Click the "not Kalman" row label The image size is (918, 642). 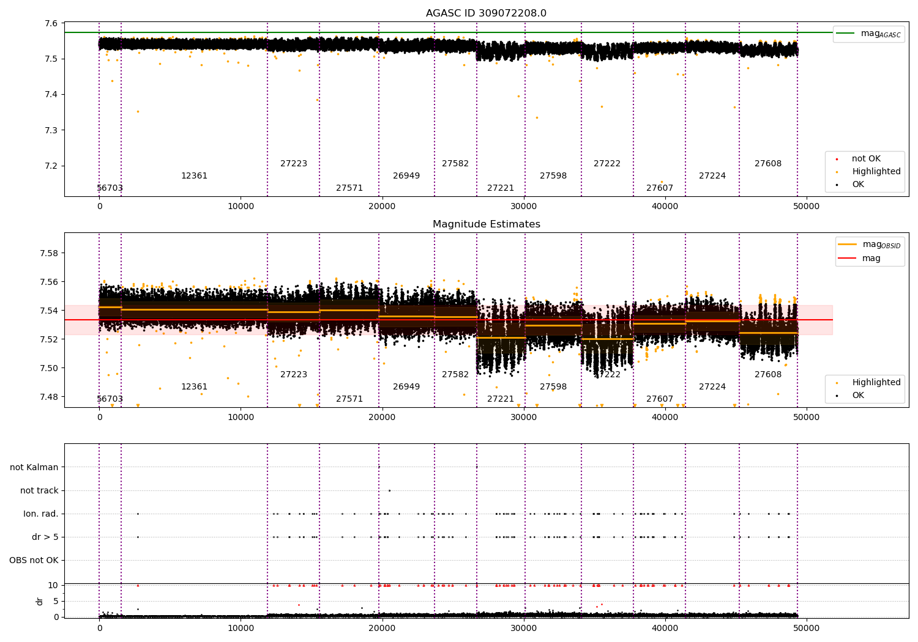click(34, 467)
